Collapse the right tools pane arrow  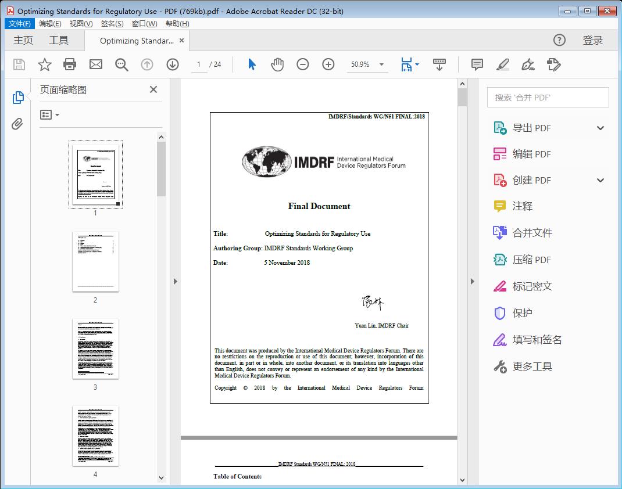tap(472, 281)
